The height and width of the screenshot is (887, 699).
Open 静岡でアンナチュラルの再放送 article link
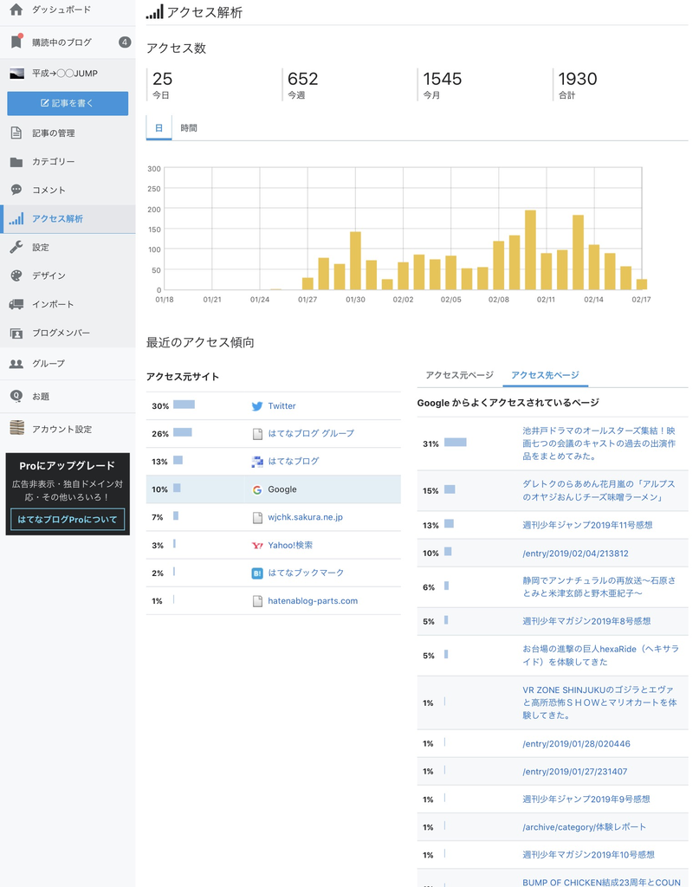point(599,586)
